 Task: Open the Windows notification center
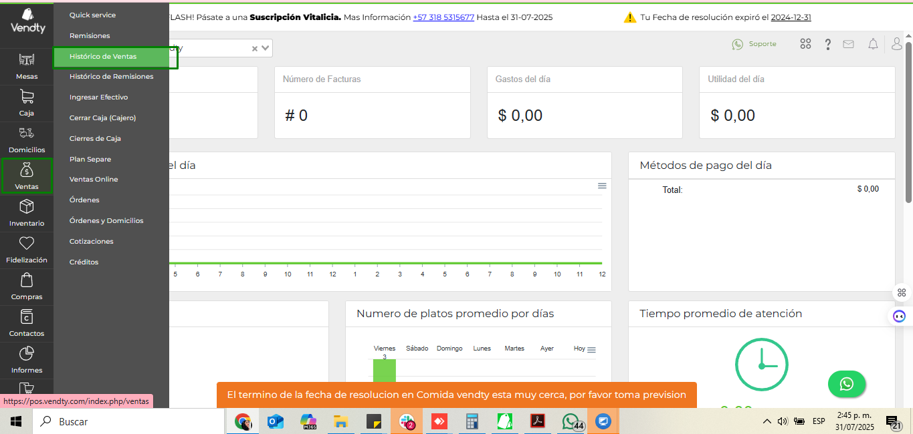pyautogui.click(x=894, y=421)
